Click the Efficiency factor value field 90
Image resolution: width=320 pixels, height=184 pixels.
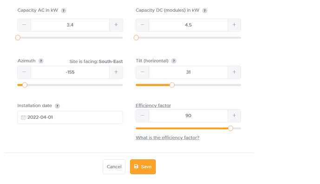(188, 116)
